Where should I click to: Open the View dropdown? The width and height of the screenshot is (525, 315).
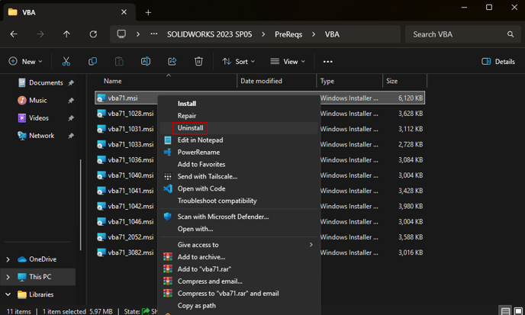click(x=288, y=62)
